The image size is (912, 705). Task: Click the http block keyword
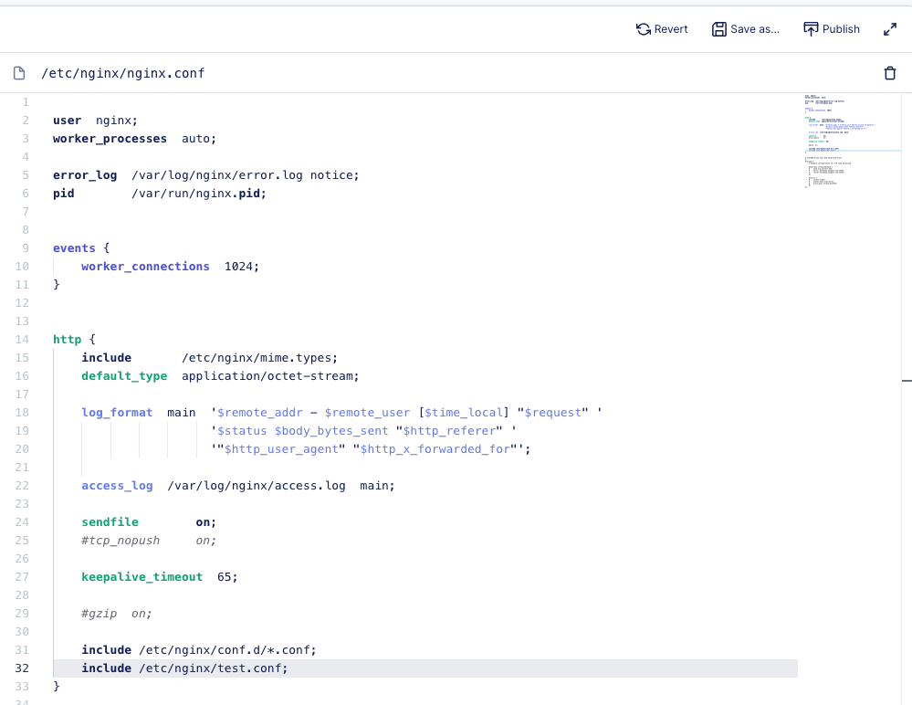[67, 339]
